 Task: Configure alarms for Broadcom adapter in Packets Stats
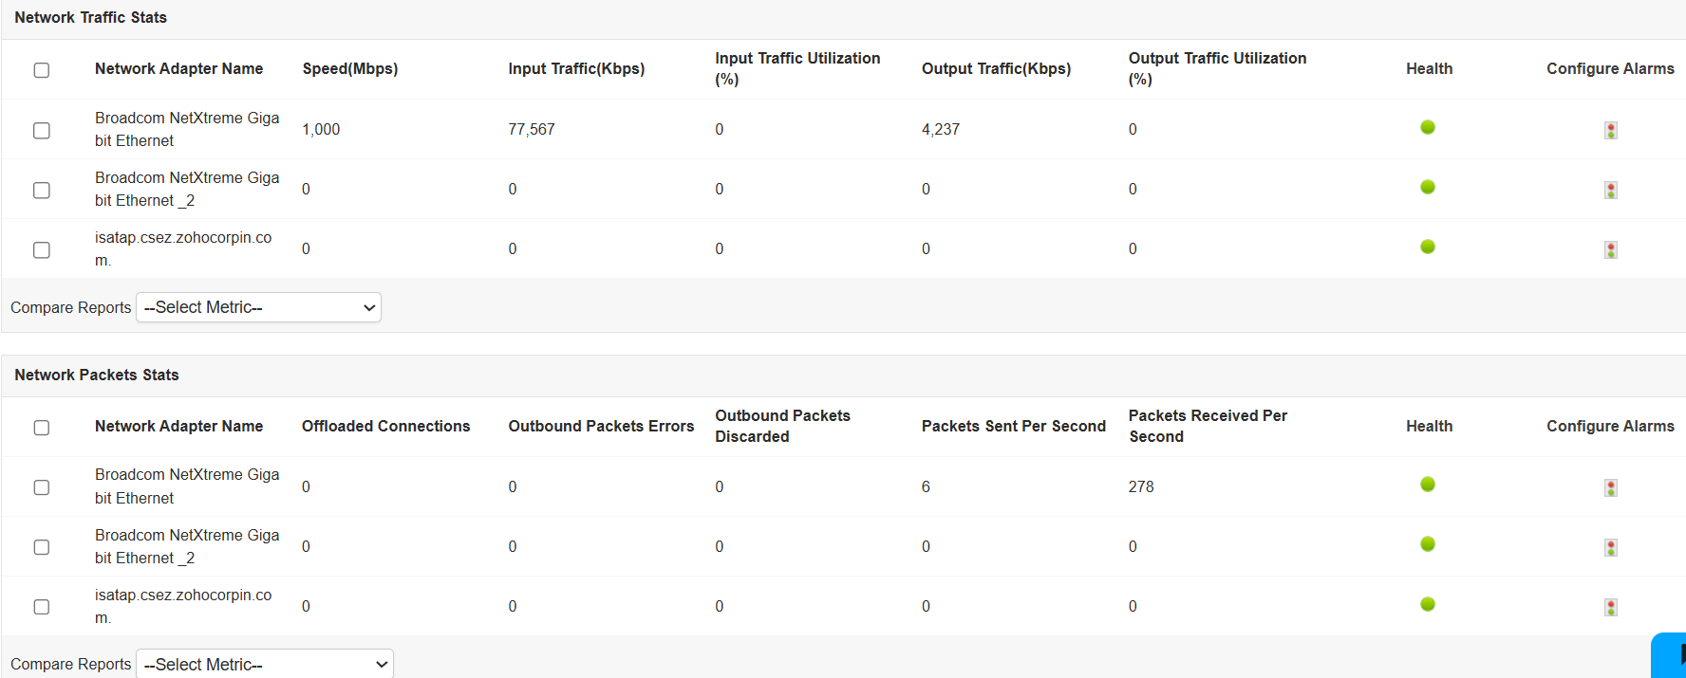[1610, 487]
